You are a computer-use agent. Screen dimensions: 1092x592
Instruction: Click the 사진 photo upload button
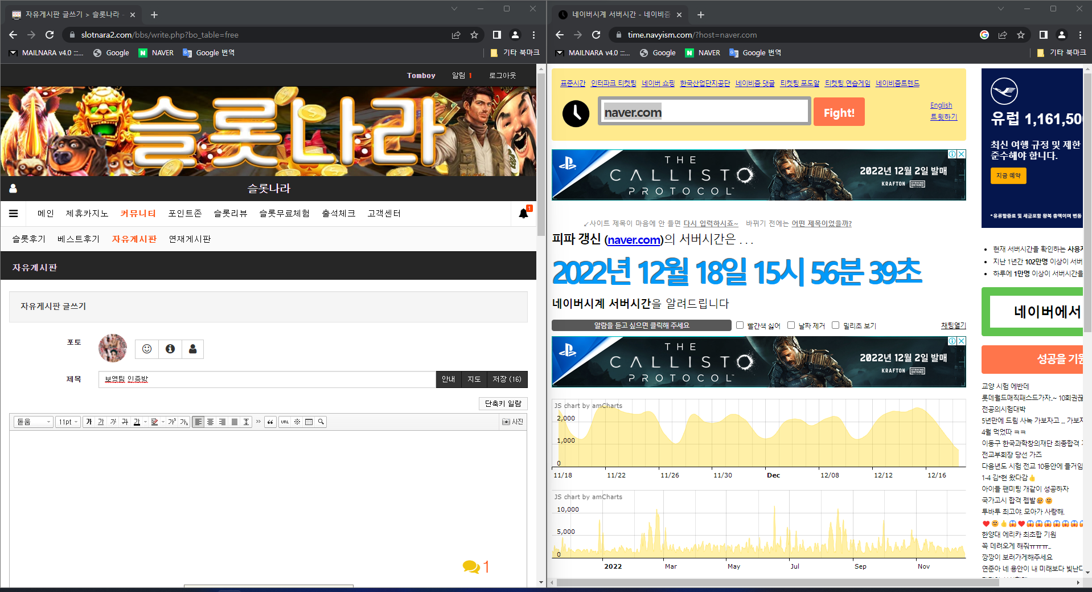click(512, 422)
